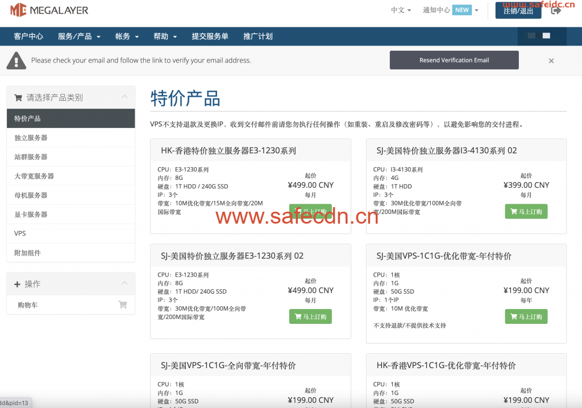The height and width of the screenshot is (408, 582).
Task: Click Resend Verification Email button
Action: click(454, 60)
